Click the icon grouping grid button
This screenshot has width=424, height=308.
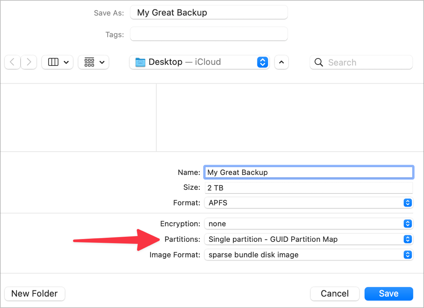pyautogui.click(x=89, y=62)
